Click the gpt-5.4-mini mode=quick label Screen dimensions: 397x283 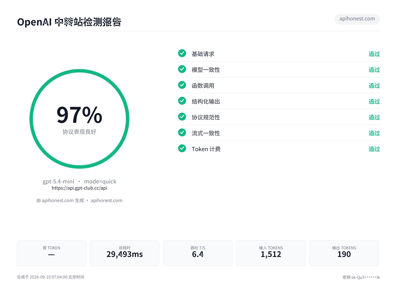coord(79,181)
